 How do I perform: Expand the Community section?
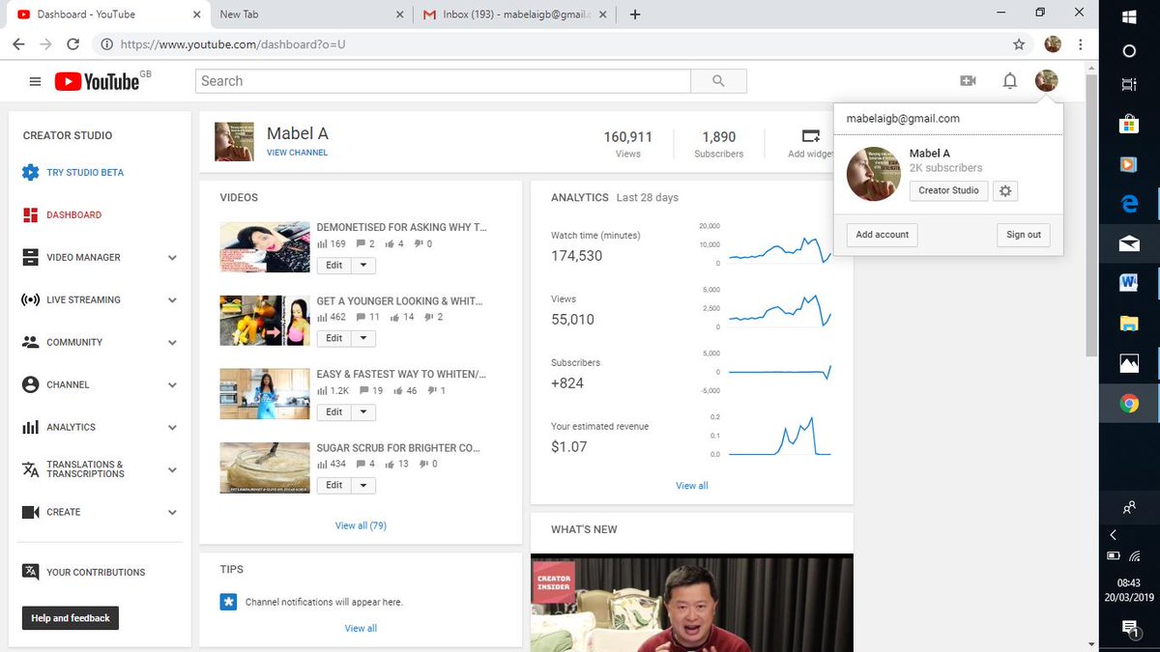172,343
